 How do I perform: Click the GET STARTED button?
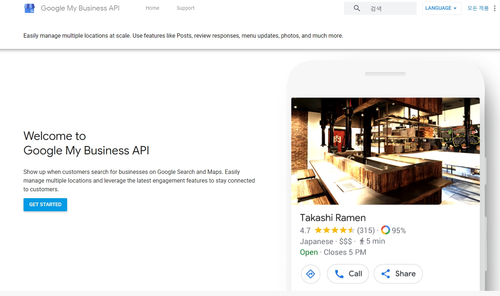click(45, 204)
